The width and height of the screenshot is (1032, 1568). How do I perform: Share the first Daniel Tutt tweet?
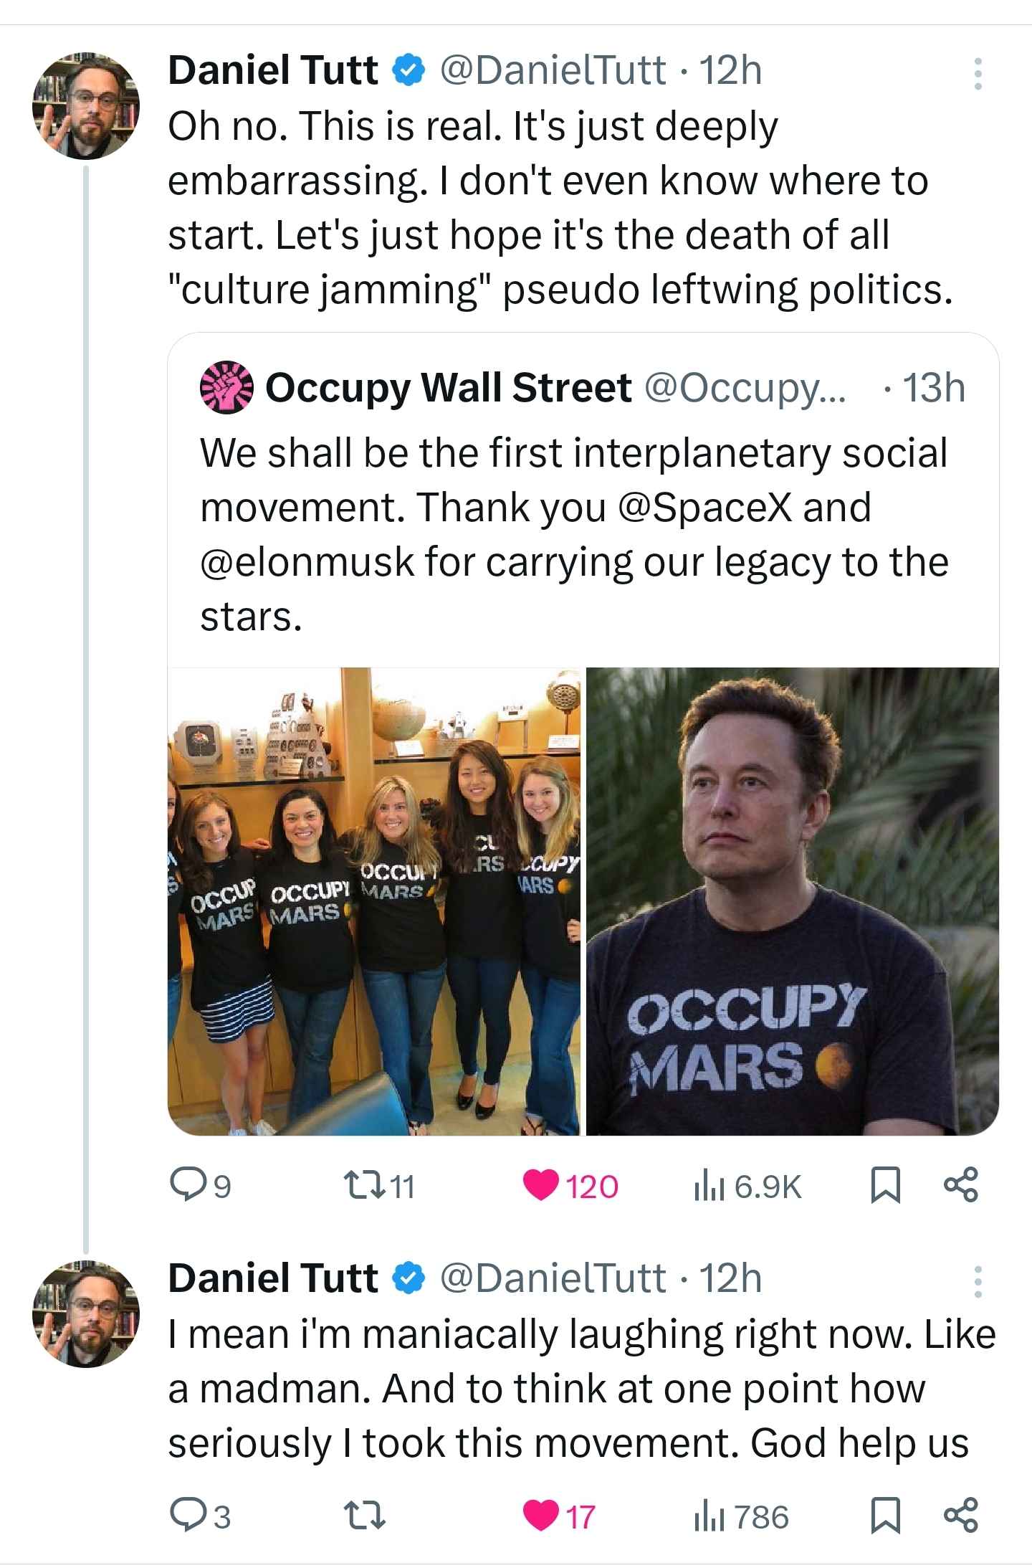pos(960,1185)
